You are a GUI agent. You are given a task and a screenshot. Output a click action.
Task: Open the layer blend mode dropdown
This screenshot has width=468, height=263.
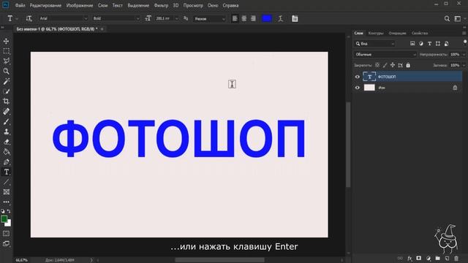coord(385,55)
